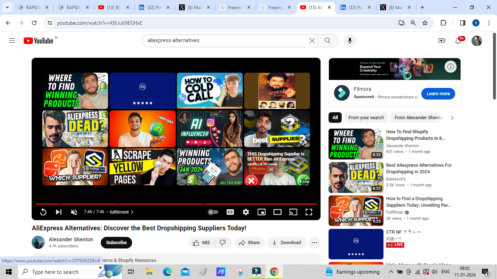Viewport: 497px width, 279px height.
Task: Select the All filter chip
Action: (335, 118)
